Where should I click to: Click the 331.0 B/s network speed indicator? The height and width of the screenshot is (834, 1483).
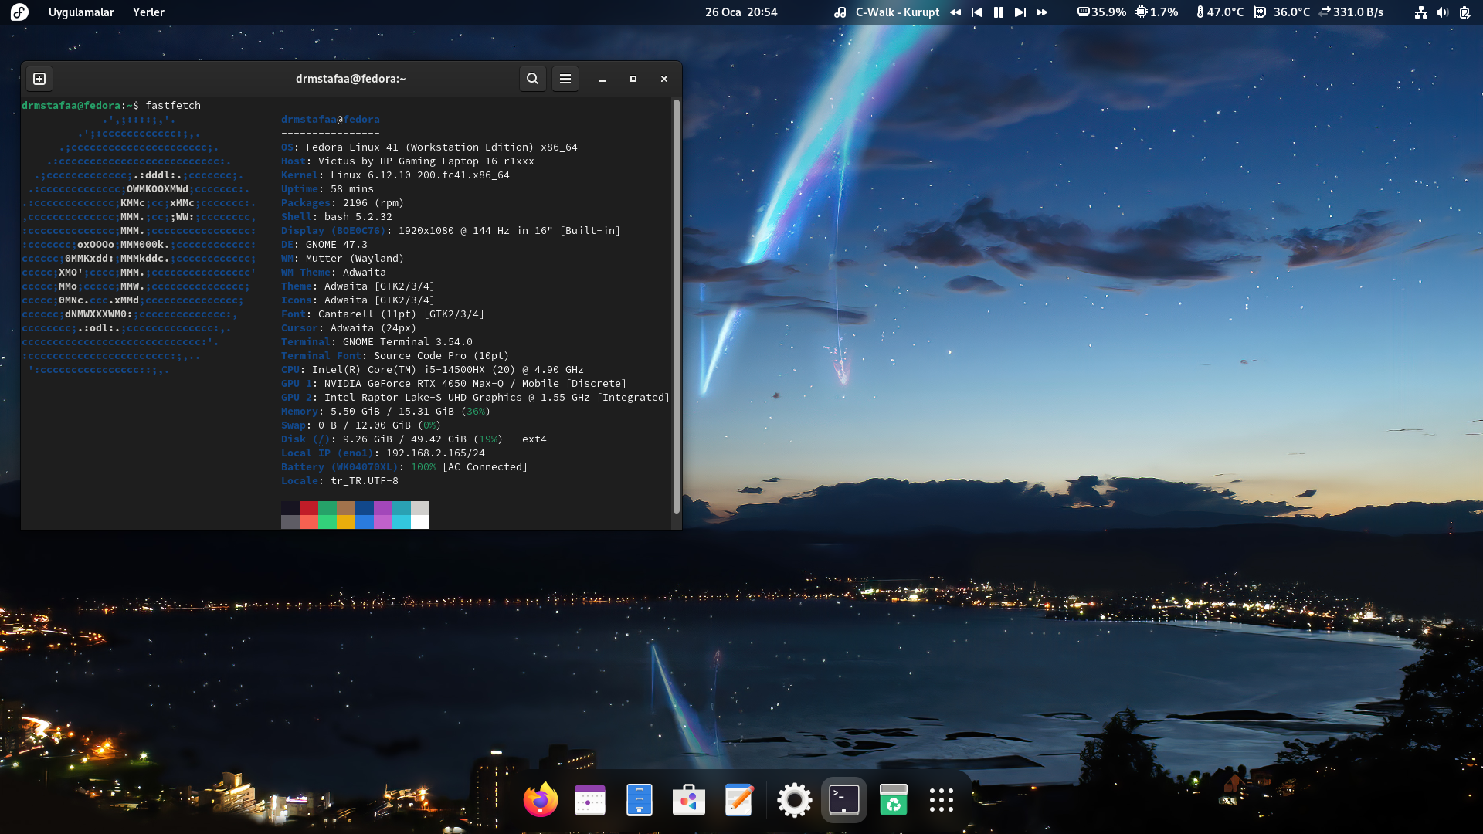pyautogui.click(x=1351, y=12)
